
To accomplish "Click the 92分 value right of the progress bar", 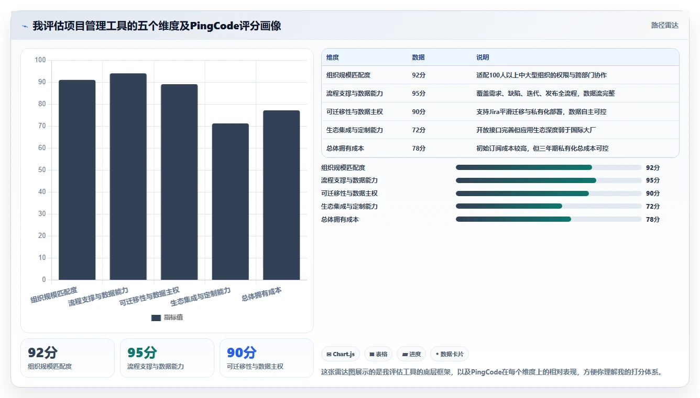I will (x=653, y=167).
